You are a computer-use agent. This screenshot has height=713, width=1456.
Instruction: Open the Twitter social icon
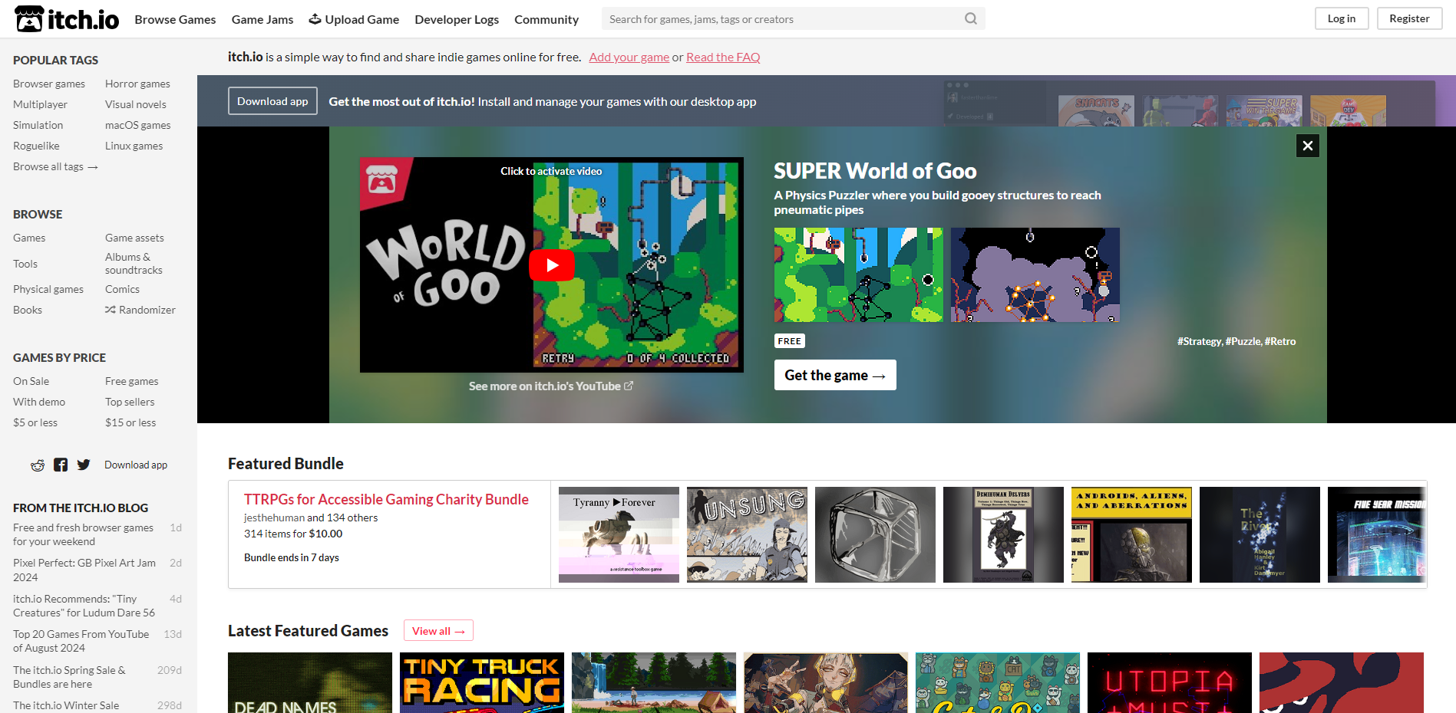[84, 465]
